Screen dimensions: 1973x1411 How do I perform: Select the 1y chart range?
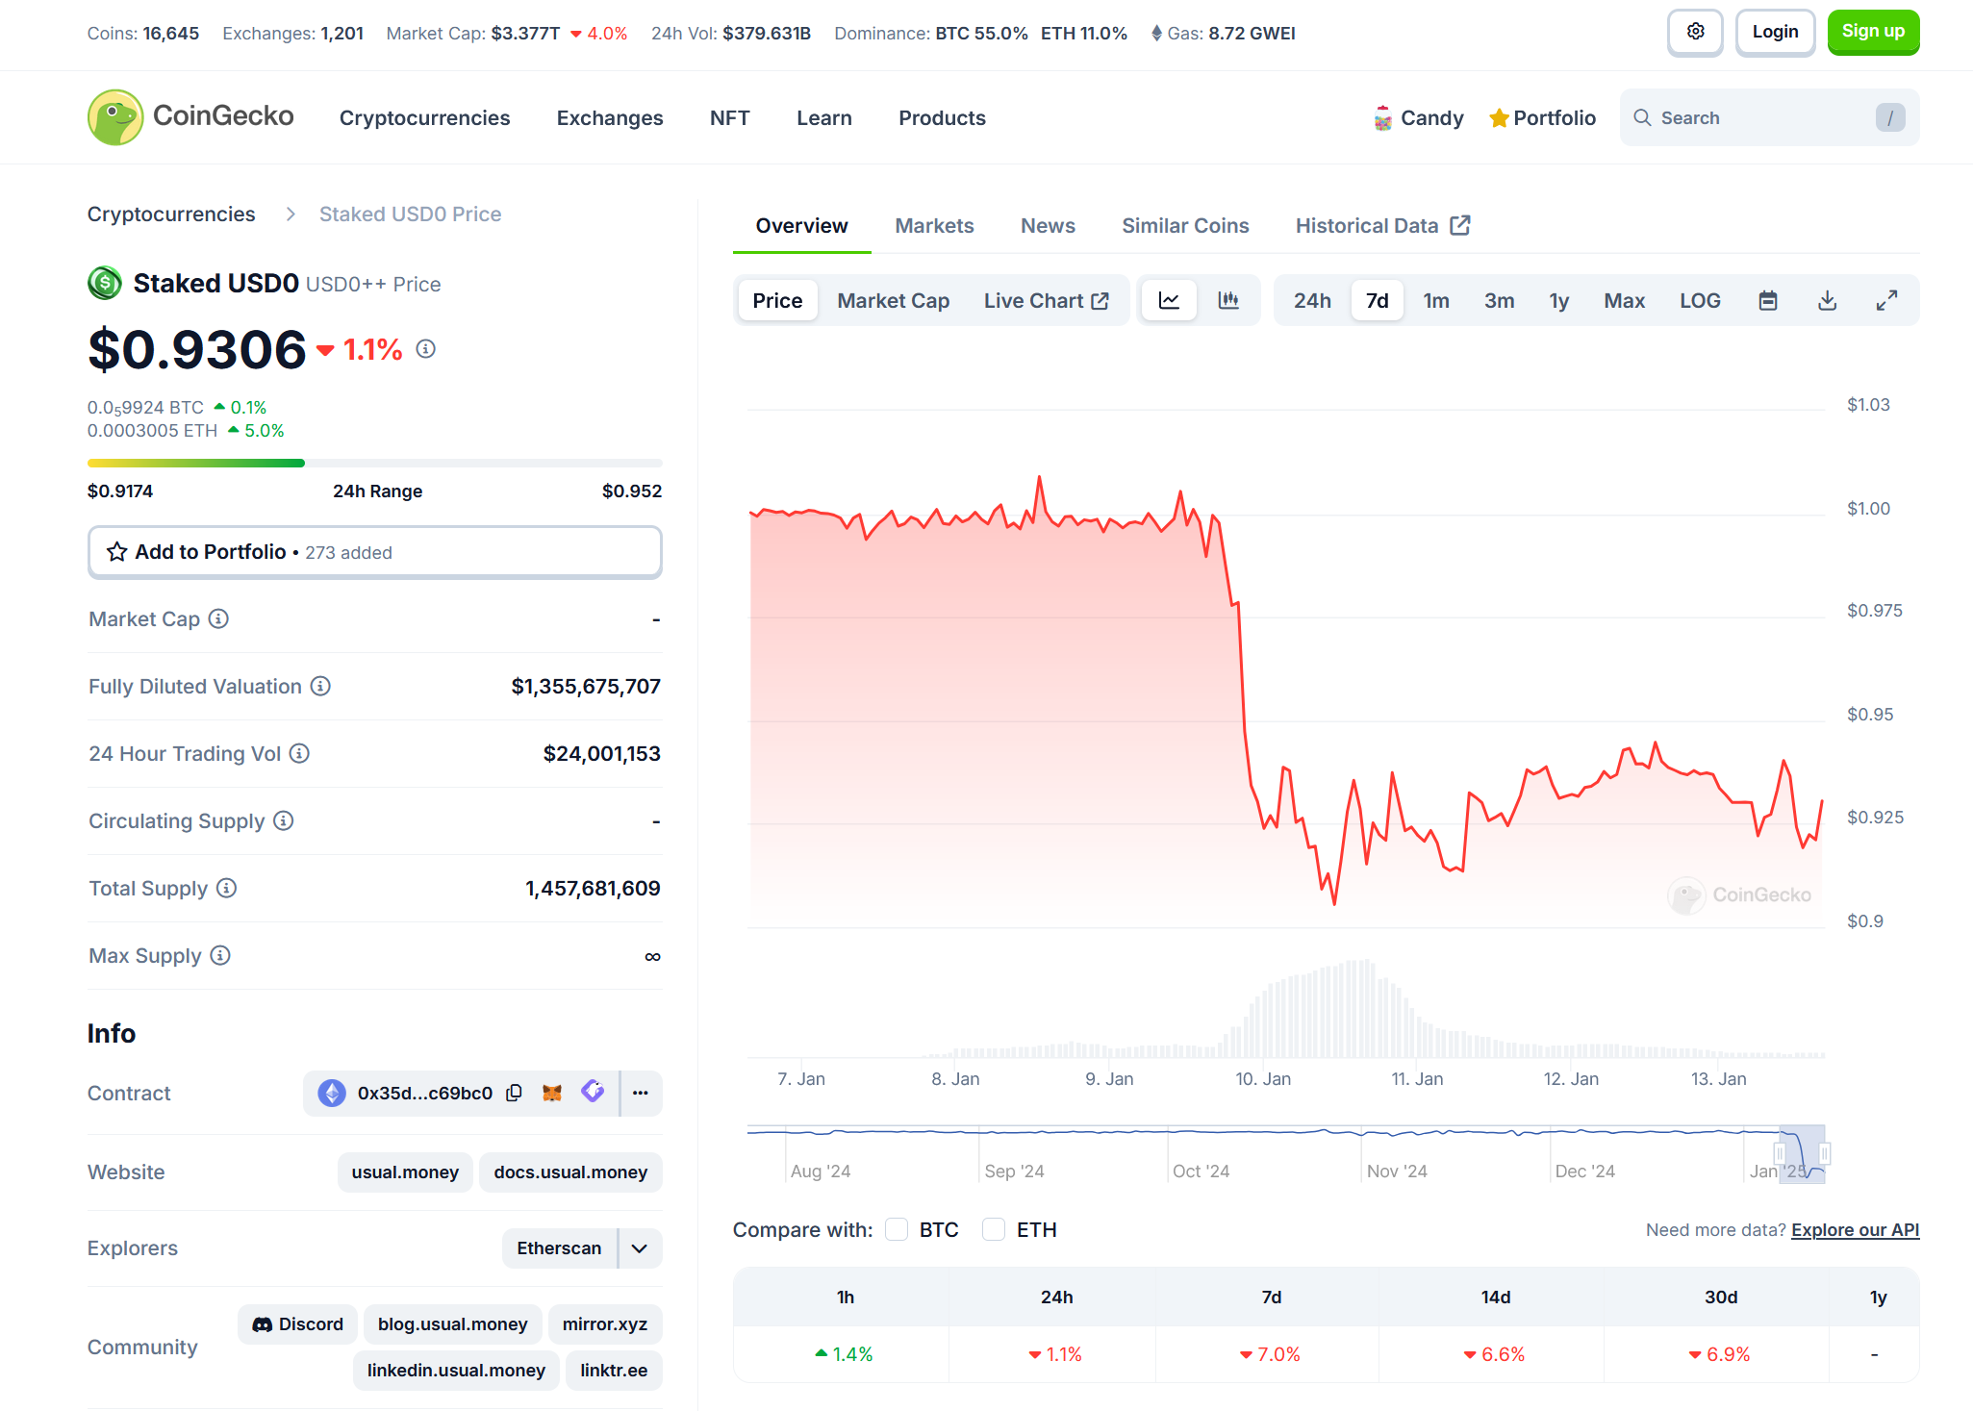(1558, 300)
